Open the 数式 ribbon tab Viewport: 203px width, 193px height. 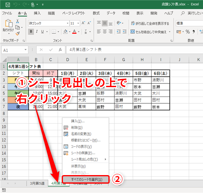[x=96, y=13]
